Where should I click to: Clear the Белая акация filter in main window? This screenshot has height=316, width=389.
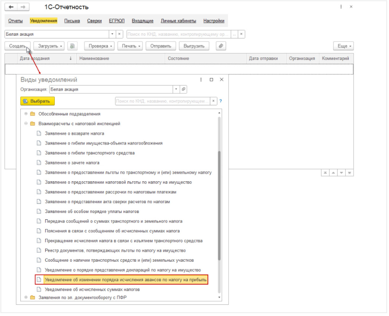(x=119, y=34)
